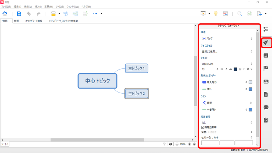272x153 pixels.
Task: Open the Comments speech bubble panel
Action: 266,107
